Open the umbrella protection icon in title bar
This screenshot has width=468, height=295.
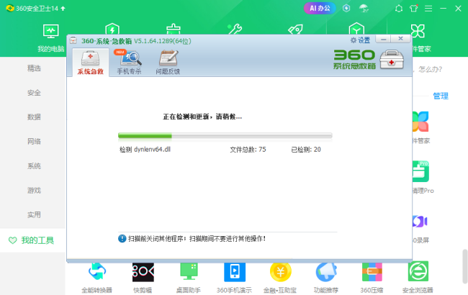364,9
